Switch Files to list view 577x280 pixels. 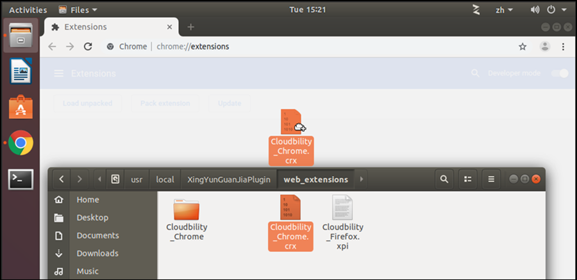coord(467,179)
